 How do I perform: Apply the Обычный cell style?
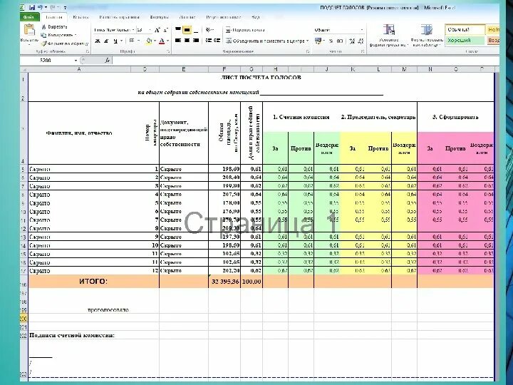[465, 29]
